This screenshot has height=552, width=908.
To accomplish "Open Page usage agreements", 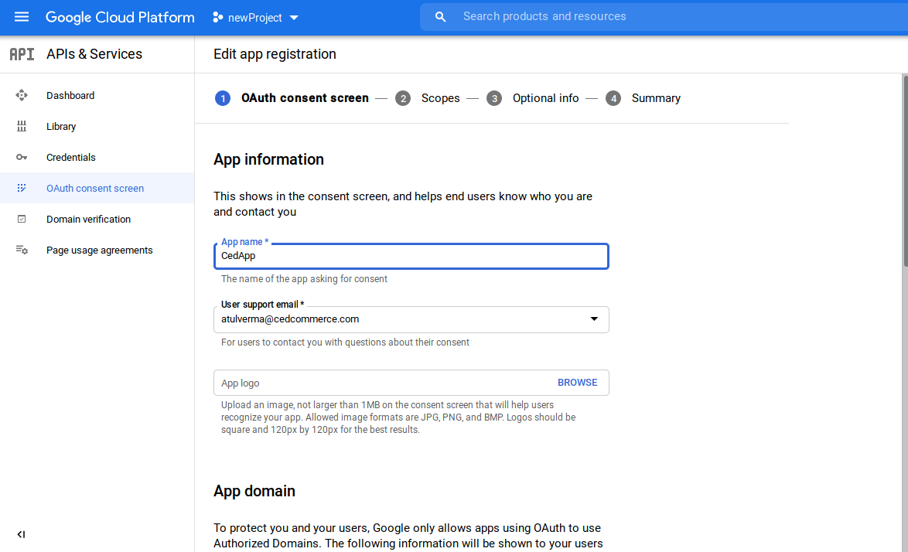I will (97, 250).
